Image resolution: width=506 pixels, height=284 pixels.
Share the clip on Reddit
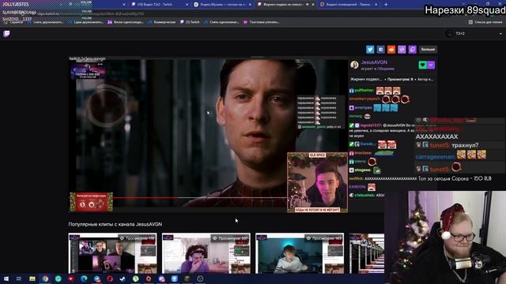[391, 49]
